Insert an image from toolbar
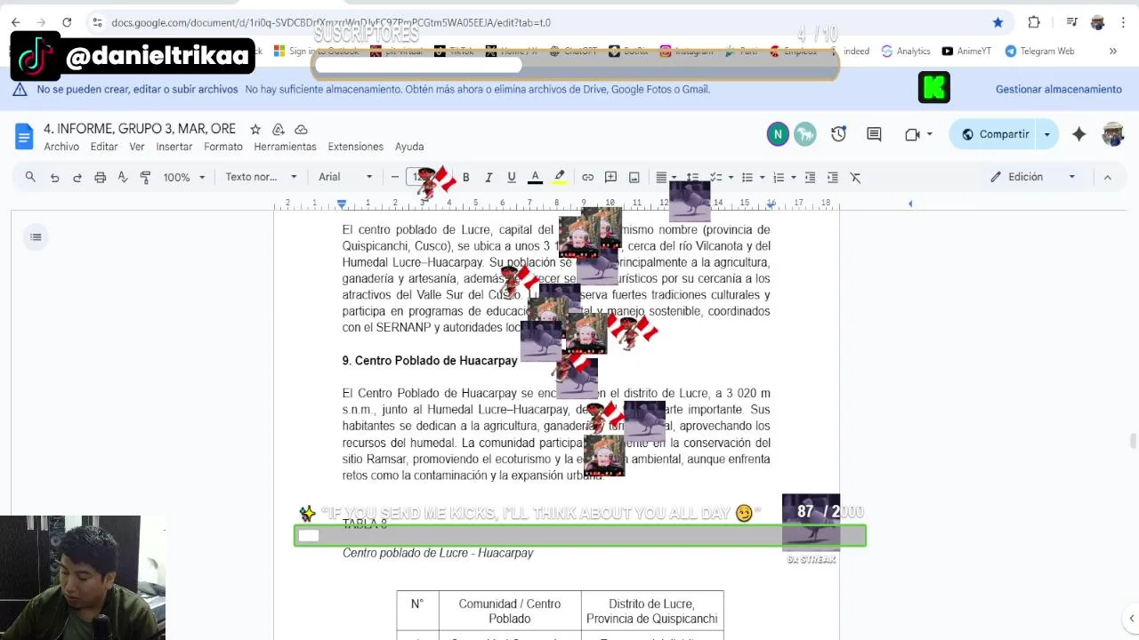This screenshot has width=1139, height=640. tap(634, 177)
